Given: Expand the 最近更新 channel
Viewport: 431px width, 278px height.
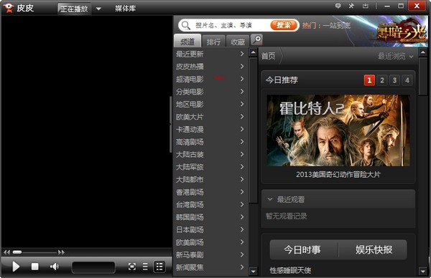Looking at the screenshot, I should [x=210, y=54].
